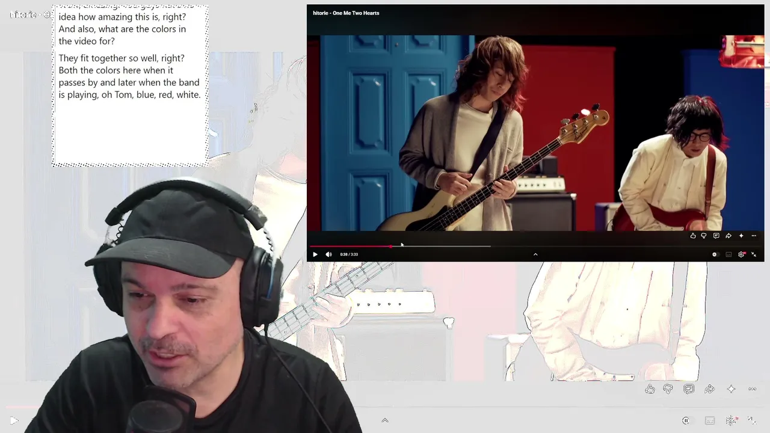770x433 pixels.
Task: Dislike the video with thumbs down
Action: 704,236
